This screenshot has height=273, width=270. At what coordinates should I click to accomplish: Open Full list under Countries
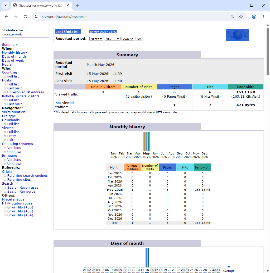[x=13, y=76]
